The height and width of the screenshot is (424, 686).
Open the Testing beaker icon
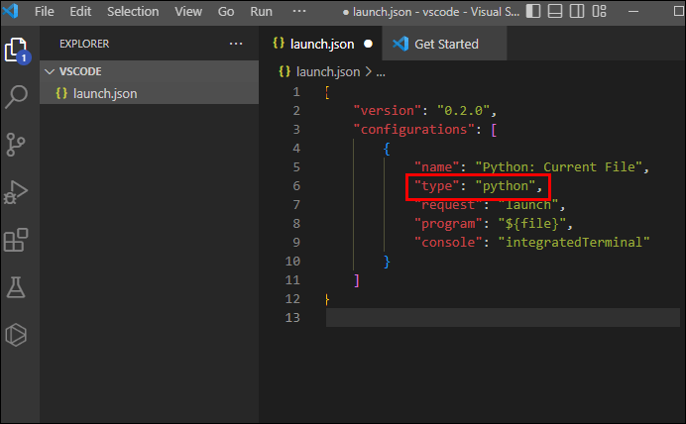pyautogui.click(x=16, y=287)
